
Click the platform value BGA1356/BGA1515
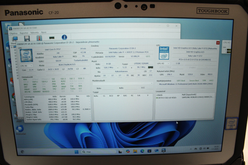coord(67,65)
